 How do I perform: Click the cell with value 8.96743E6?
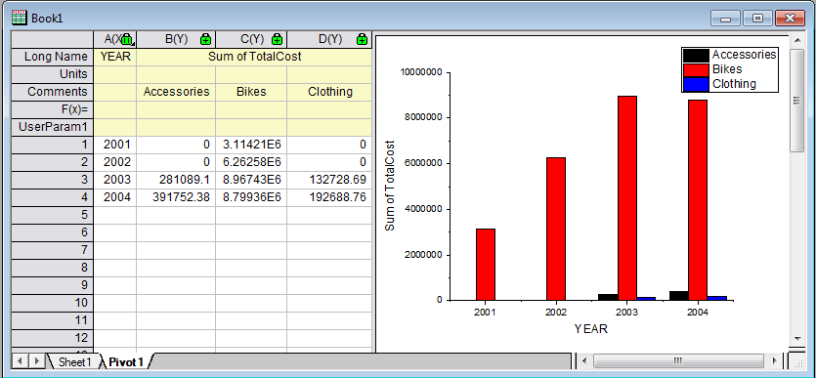click(x=251, y=180)
